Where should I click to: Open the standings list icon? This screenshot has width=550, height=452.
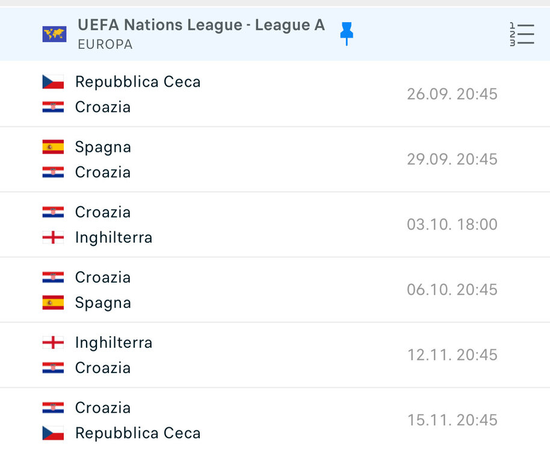click(522, 34)
